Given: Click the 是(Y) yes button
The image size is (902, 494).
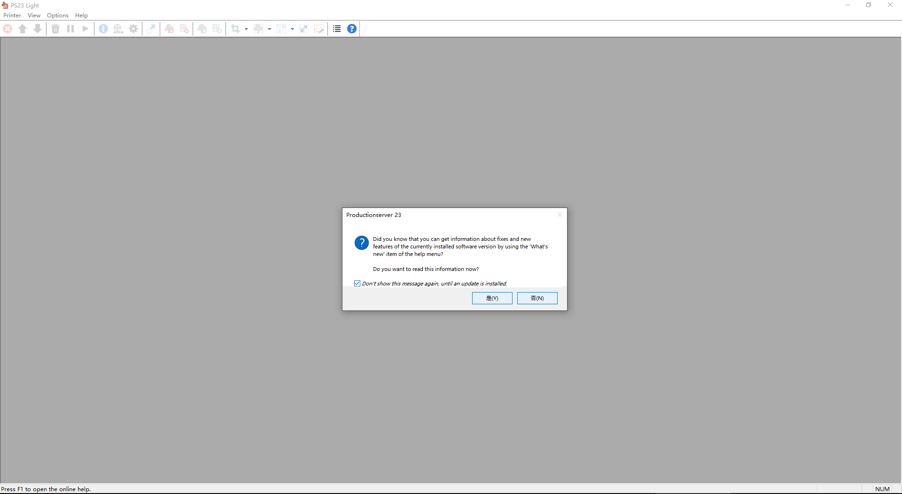Looking at the screenshot, I should click(492, 298).
